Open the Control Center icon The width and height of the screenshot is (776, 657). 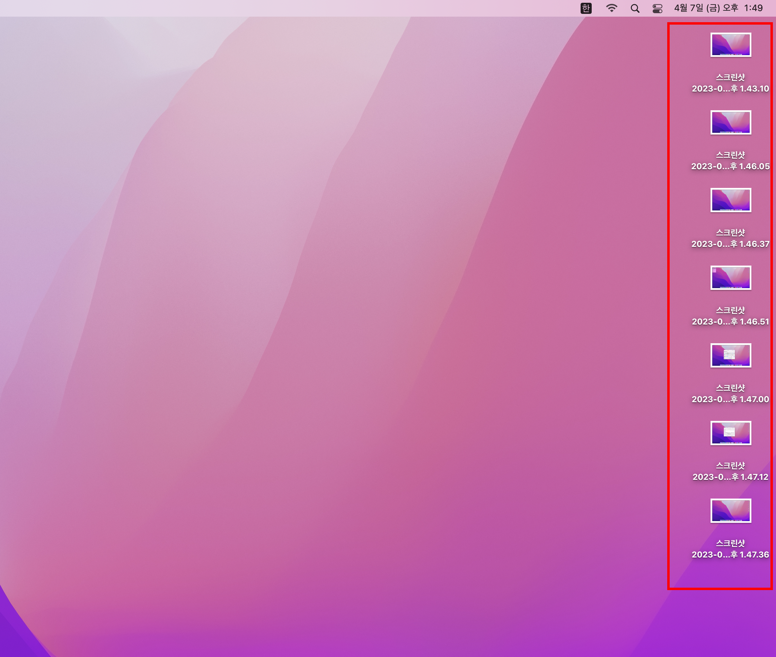[657, 8]
